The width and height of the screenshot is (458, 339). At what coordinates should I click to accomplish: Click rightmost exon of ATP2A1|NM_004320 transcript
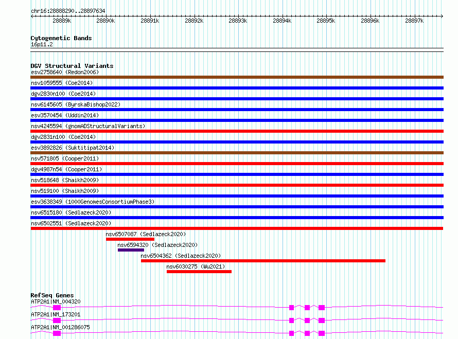[322, 308]
